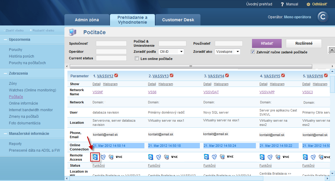335x181 pixels.
Task: Click Zbaliť všetko to collapse all
Action: (x=14, y=30)
